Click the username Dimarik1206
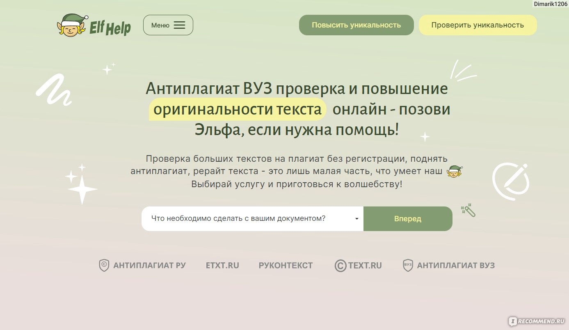569x330 pixels. coord(551,4)
